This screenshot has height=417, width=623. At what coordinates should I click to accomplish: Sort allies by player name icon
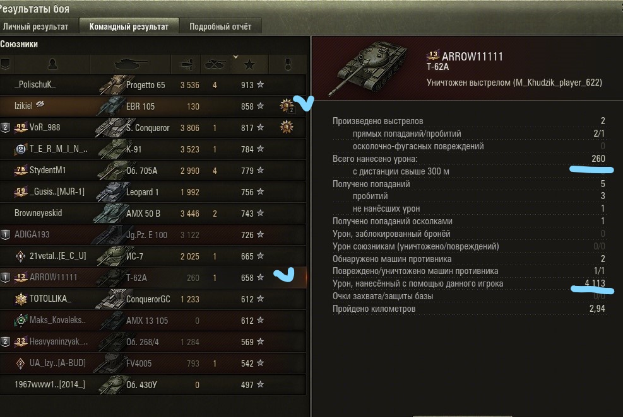click(52, 64)
